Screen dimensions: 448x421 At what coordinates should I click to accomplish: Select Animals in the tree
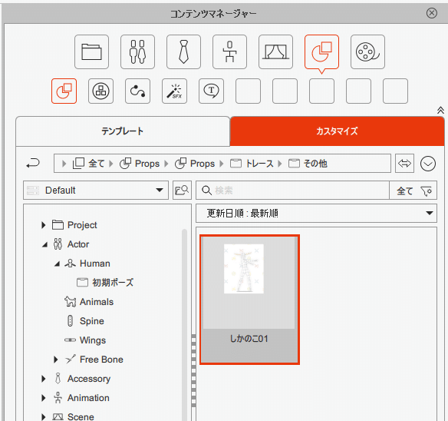pyautogui.click(x=89, y=302)
